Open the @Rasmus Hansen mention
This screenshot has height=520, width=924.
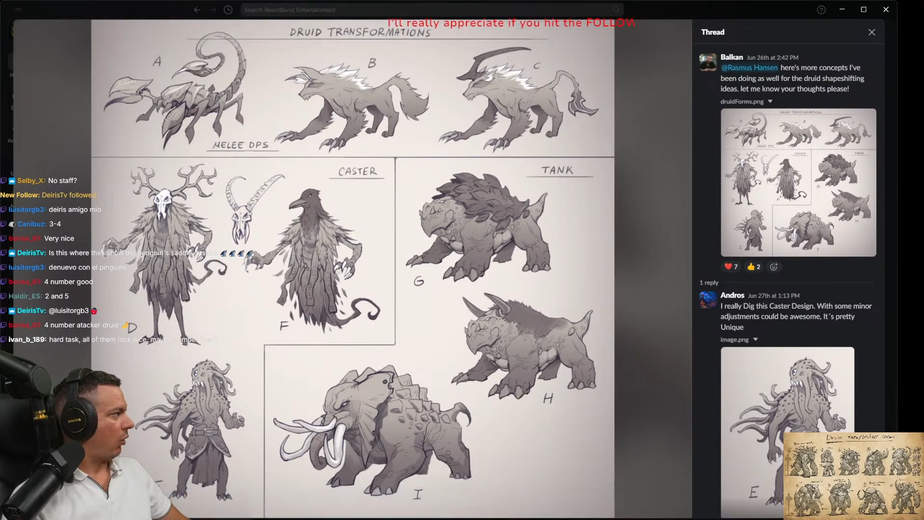pyautogui.click(x=749, y=68)
